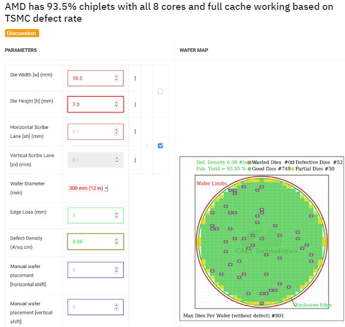Image resolution: width=345 pixels, height=327 pixels.
Task: Uncheck the scribe lanes link checkbox
Action: pos(161,146)
